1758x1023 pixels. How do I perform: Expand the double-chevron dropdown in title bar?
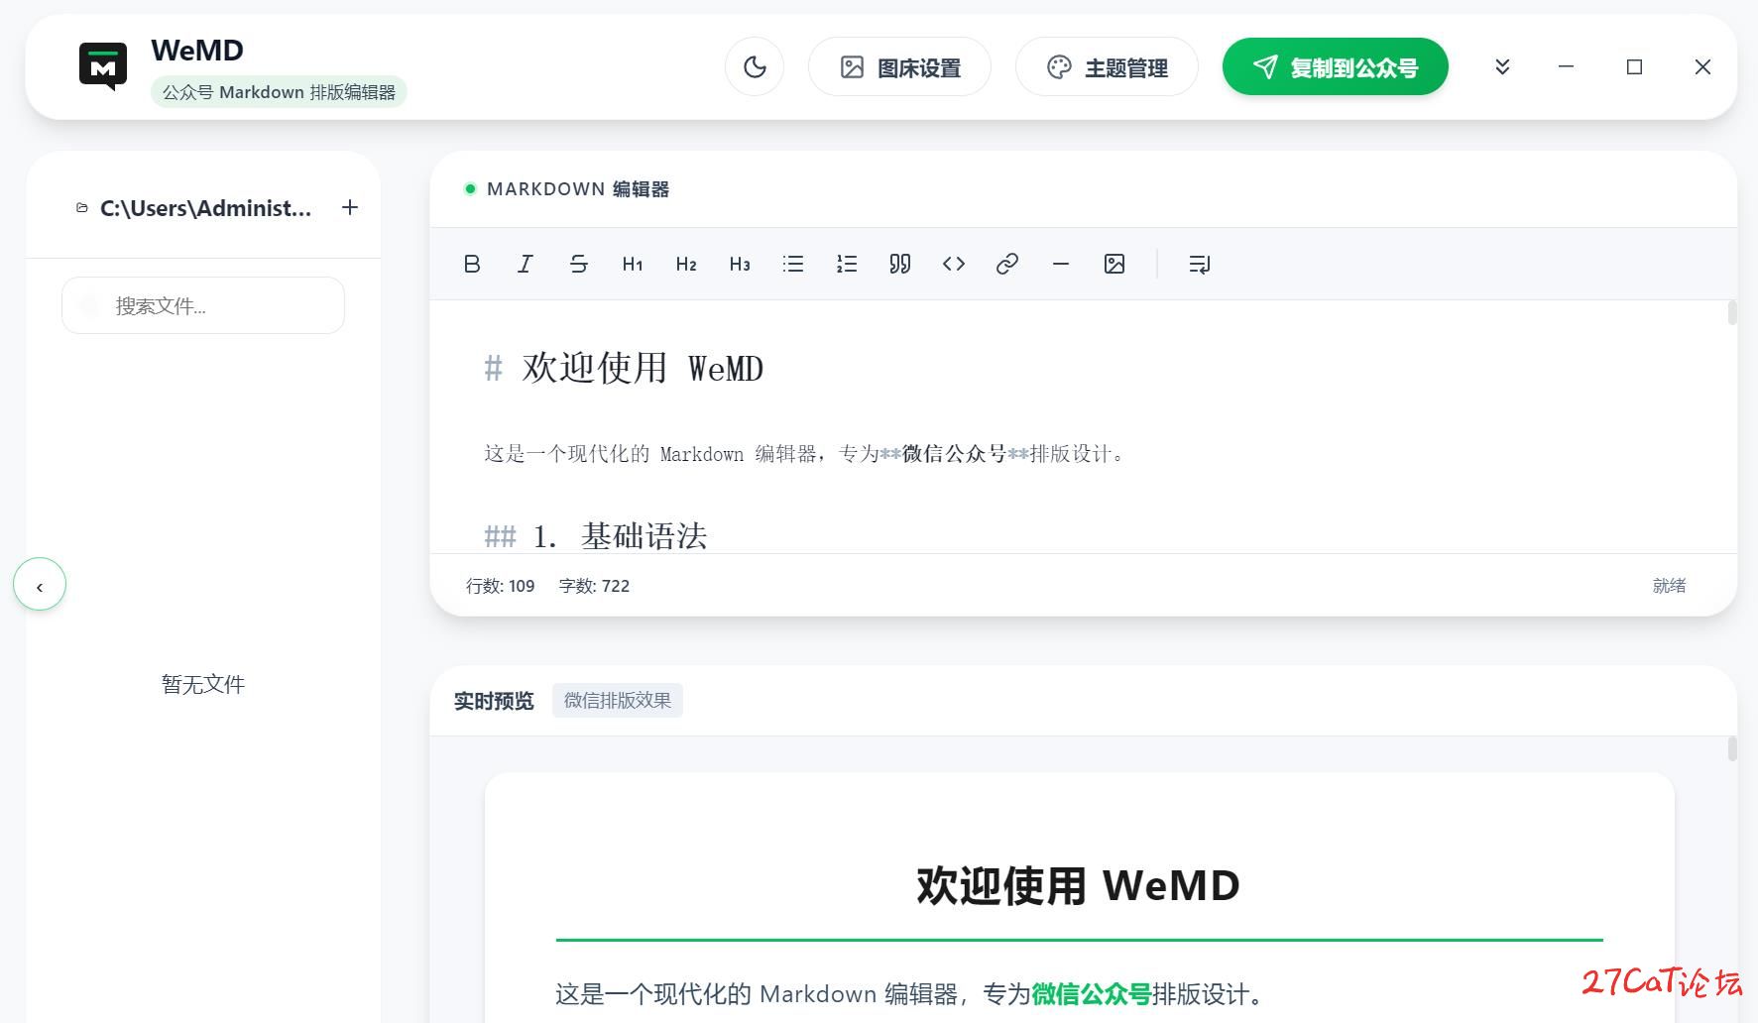pos(1502,66)
